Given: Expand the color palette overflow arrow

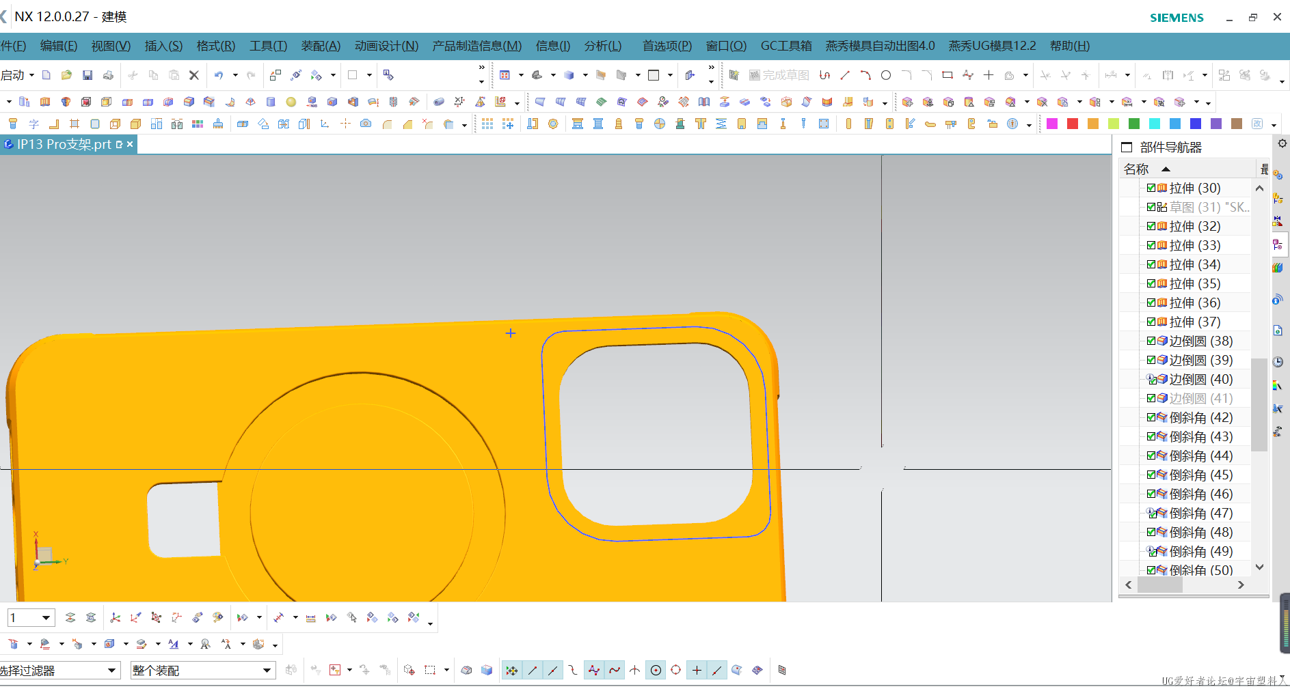Looking at the screenshot, I should [1274, 125].
